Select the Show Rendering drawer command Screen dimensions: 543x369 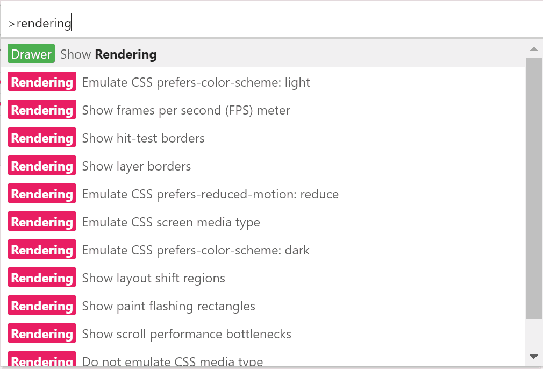coord(125,54)
